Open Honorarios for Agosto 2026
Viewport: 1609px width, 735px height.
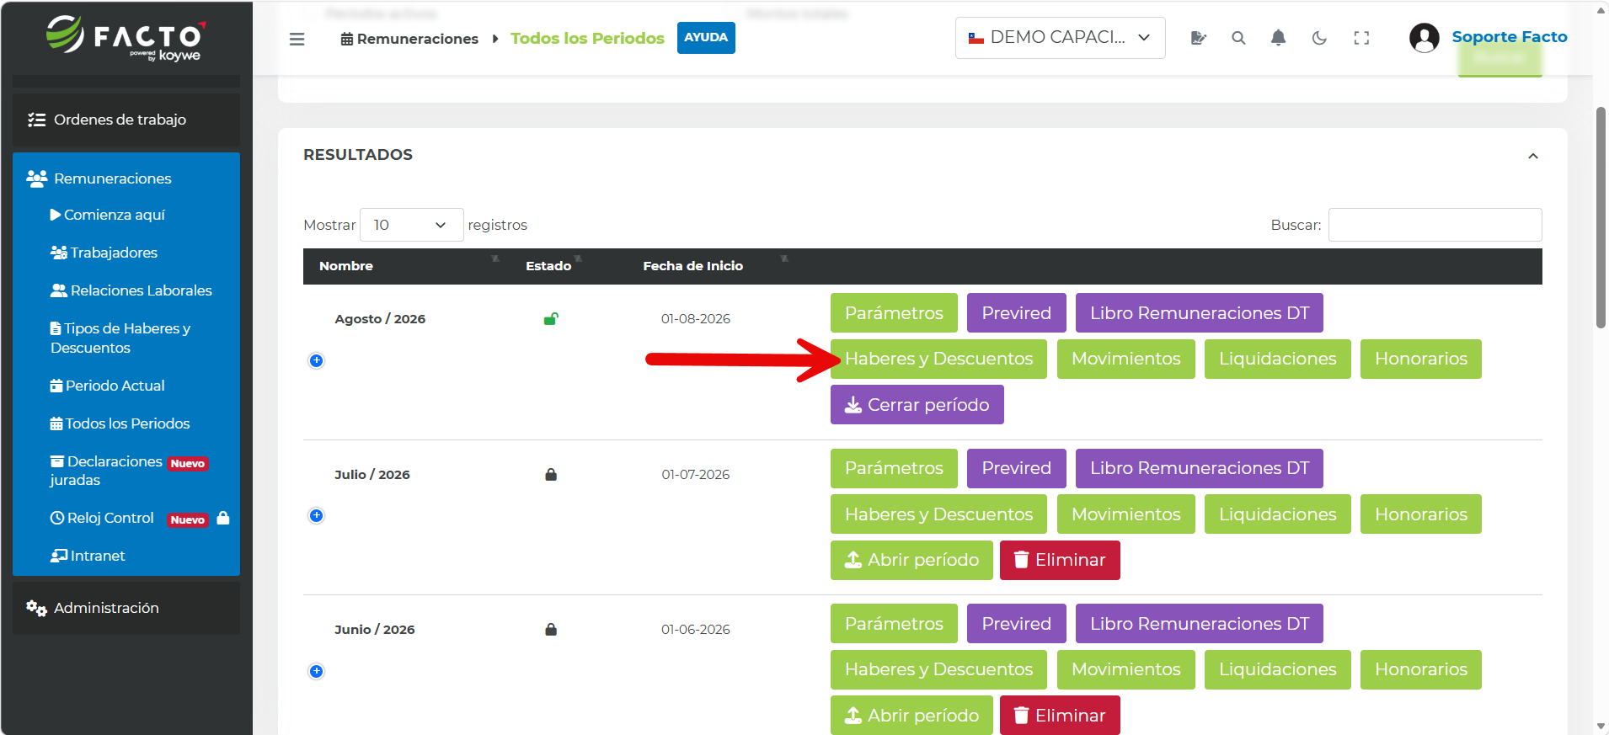[1421, 359]
